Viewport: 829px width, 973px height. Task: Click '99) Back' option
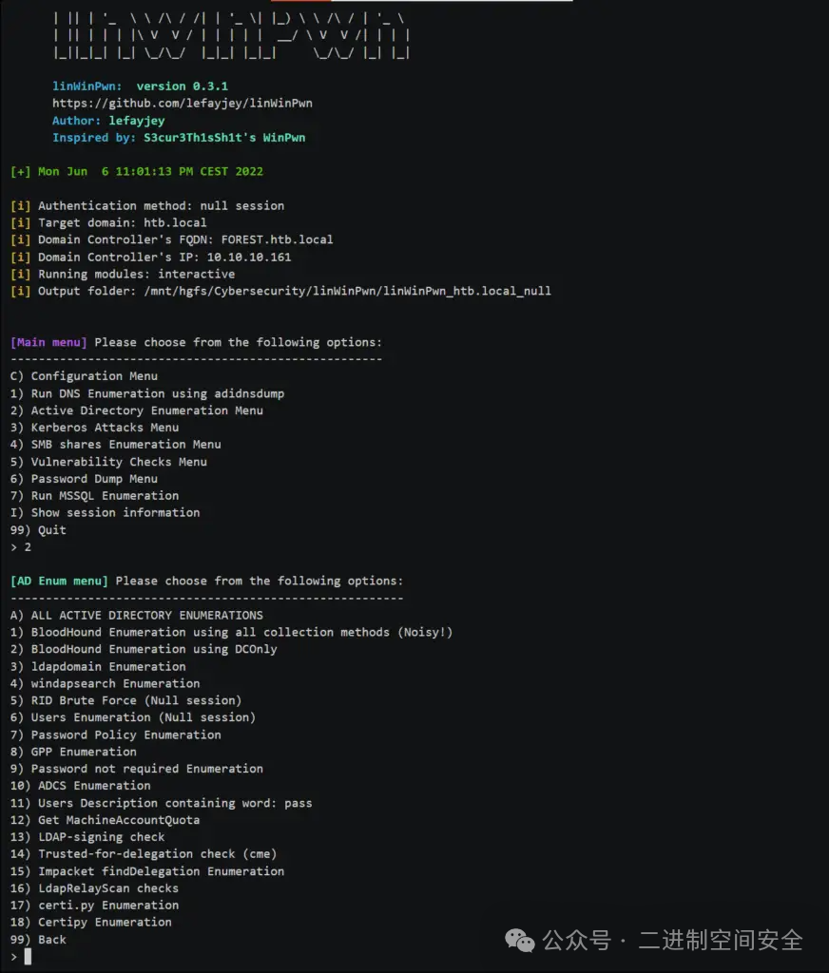(38, 940)
